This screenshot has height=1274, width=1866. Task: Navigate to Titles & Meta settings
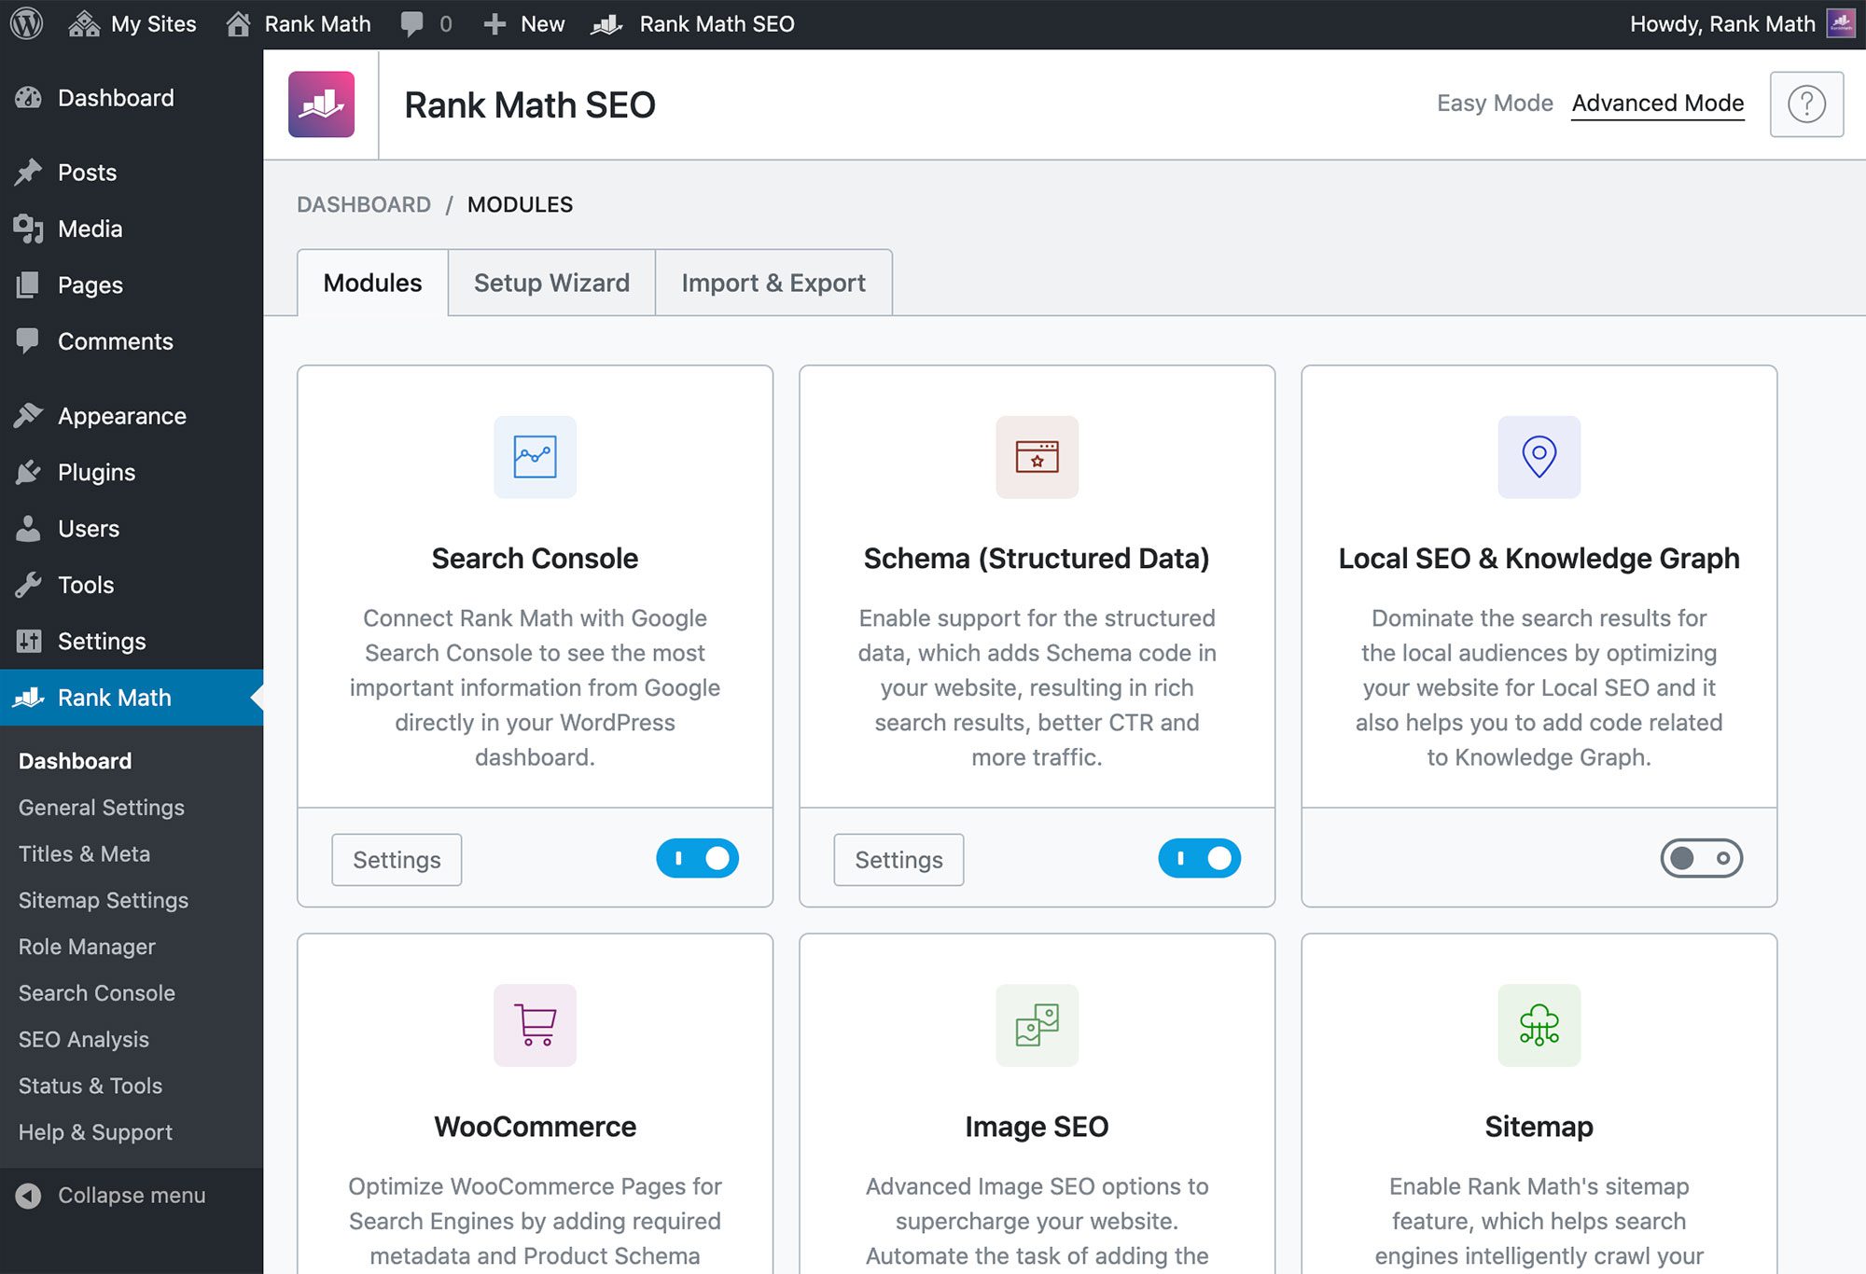[x=85, y=853]
